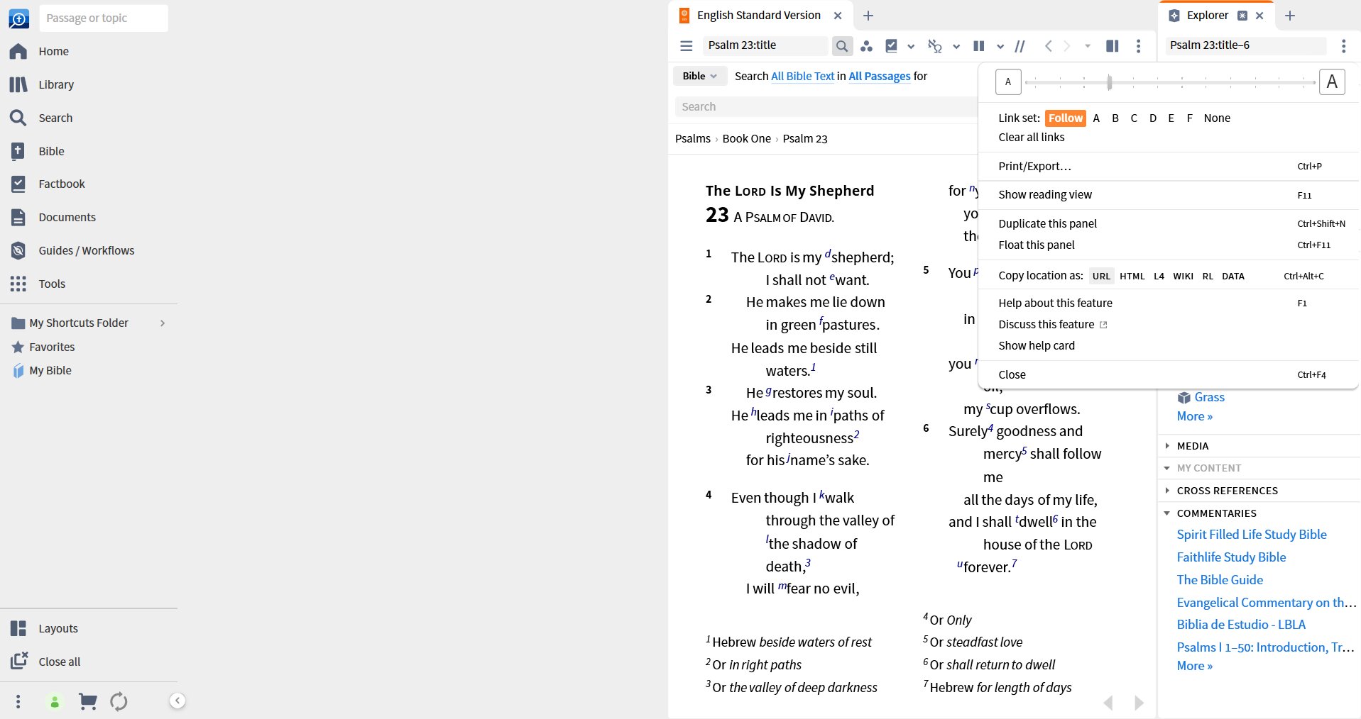Open sidebar three-dot options menu
Viewport: 1361px width, 719px height.
[x=18, y=701]
